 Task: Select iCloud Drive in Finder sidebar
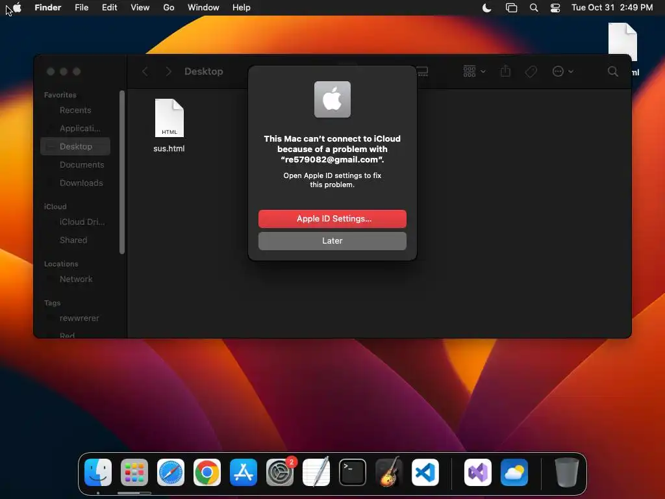pyautogui.click(x=75, y=222)
